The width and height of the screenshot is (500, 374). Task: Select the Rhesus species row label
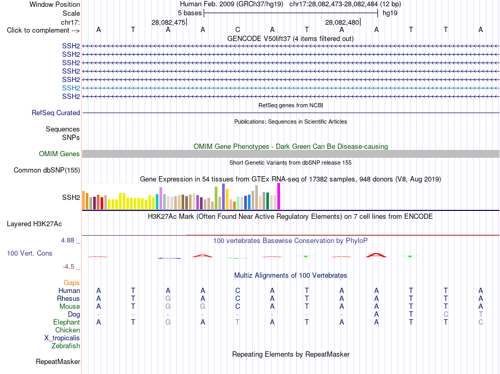(x=68, y=298)
